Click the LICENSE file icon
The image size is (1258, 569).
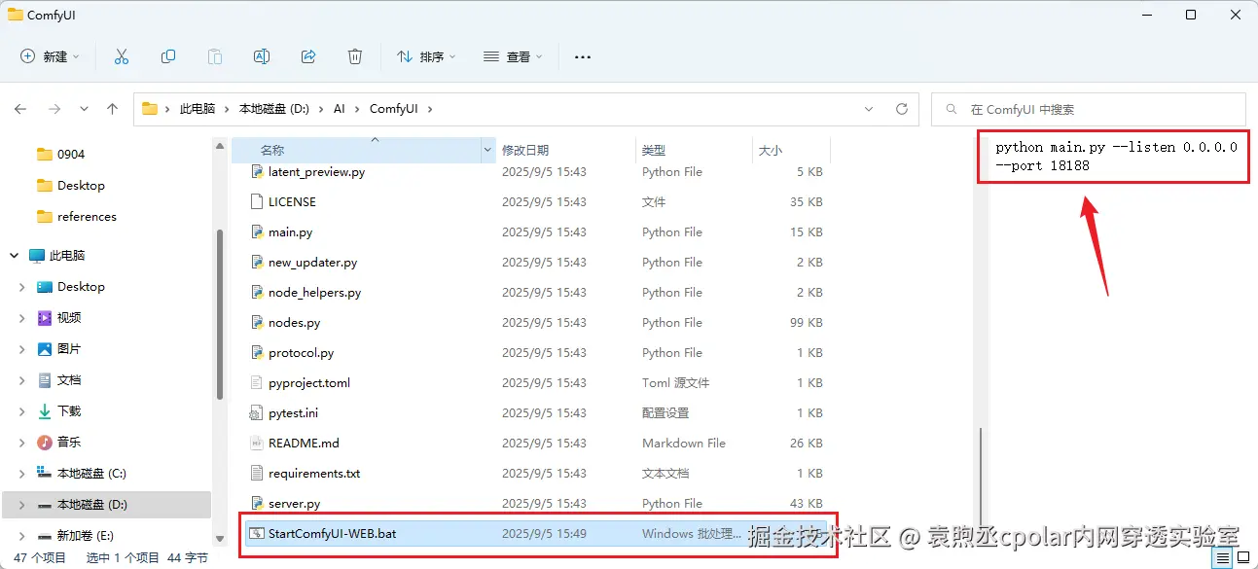(x=257, y=202)
